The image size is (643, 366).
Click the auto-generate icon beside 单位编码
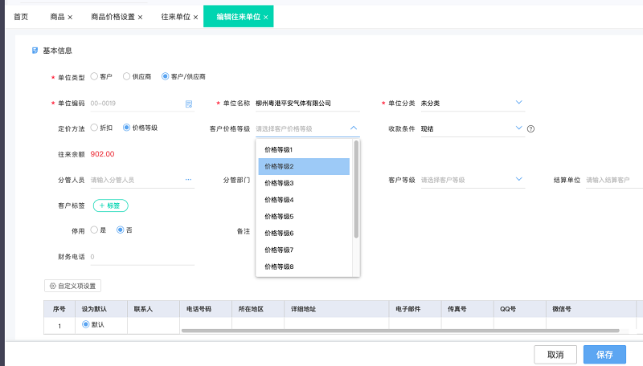(x=189, y=104)
